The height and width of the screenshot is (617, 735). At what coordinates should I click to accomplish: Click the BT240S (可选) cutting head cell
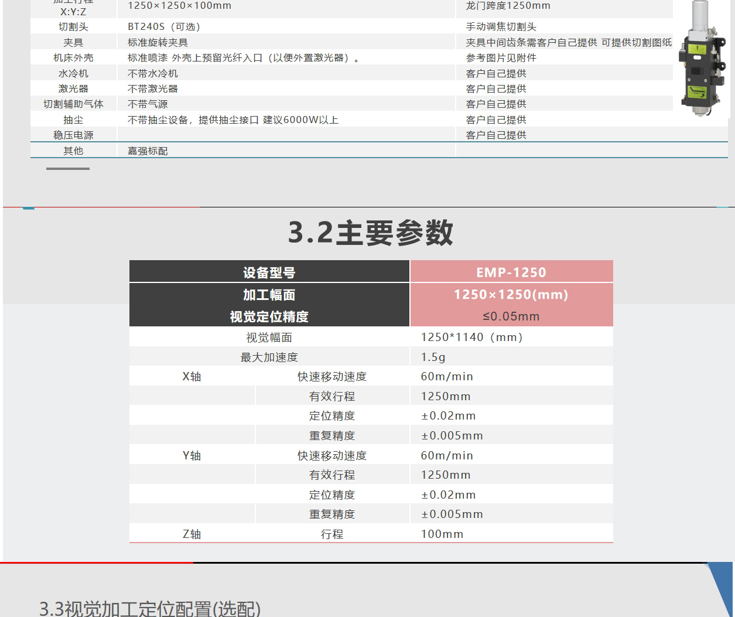coord(164,27)
